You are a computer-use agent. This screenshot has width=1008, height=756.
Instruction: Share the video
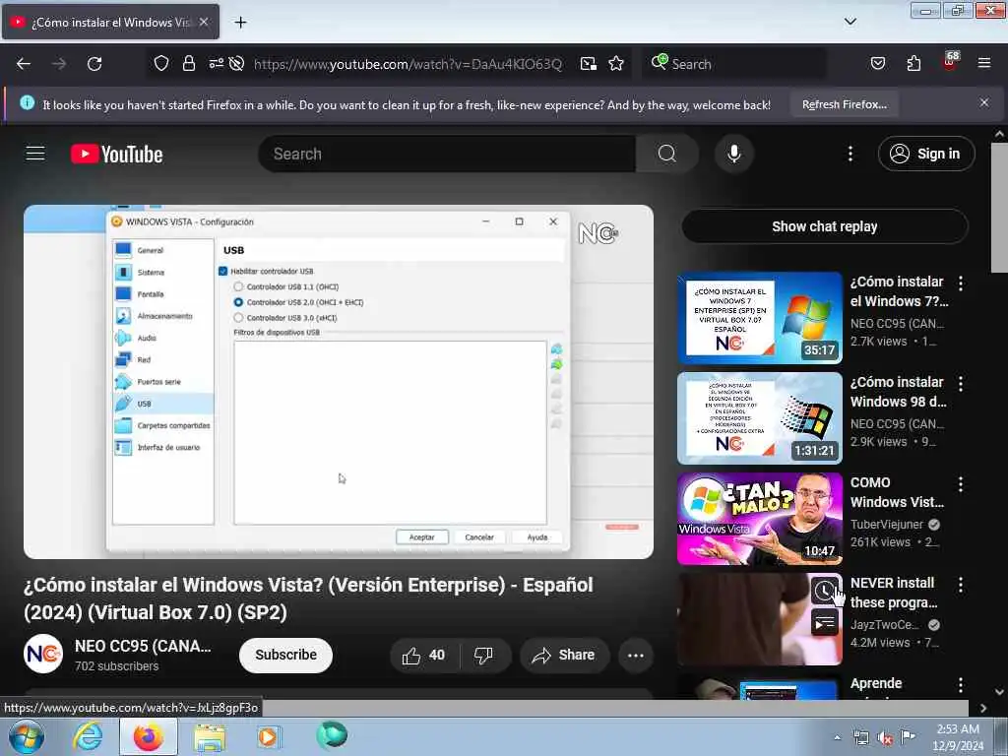pos(564,655)
